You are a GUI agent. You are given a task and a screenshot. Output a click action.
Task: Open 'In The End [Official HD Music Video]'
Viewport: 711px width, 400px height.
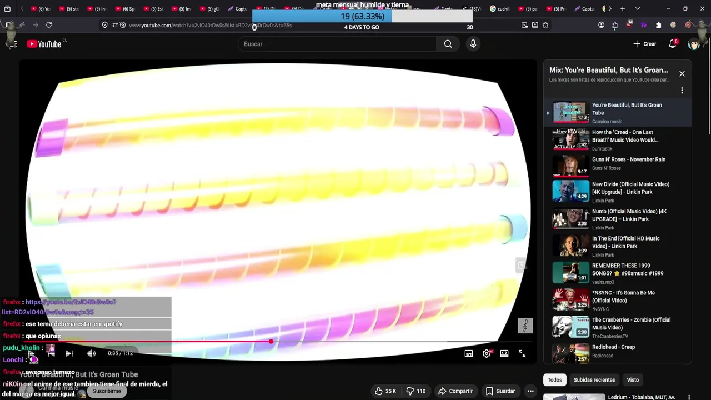tap(617, 246)
